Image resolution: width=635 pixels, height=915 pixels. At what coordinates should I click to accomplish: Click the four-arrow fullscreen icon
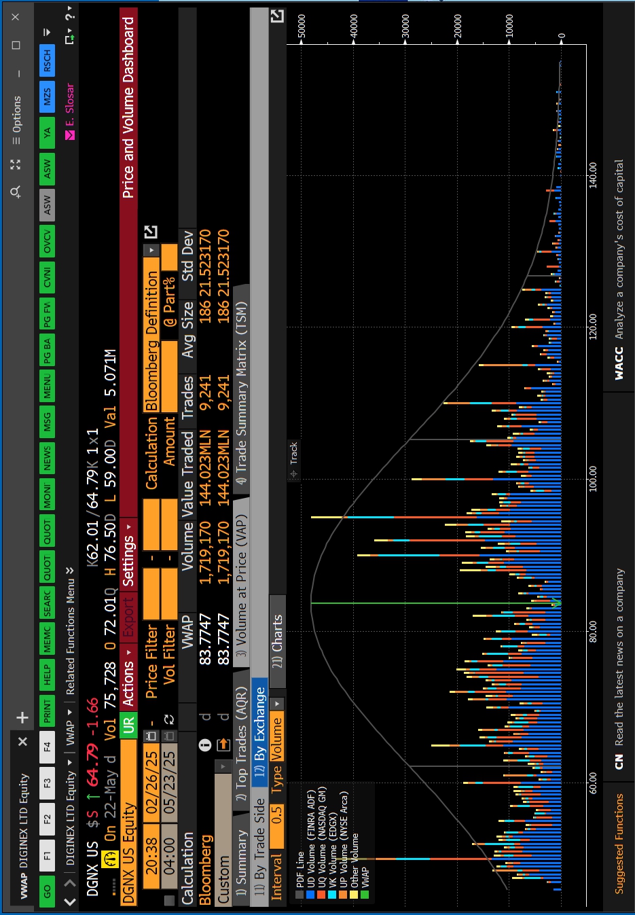pyautogui.click(x=16, y=164)
